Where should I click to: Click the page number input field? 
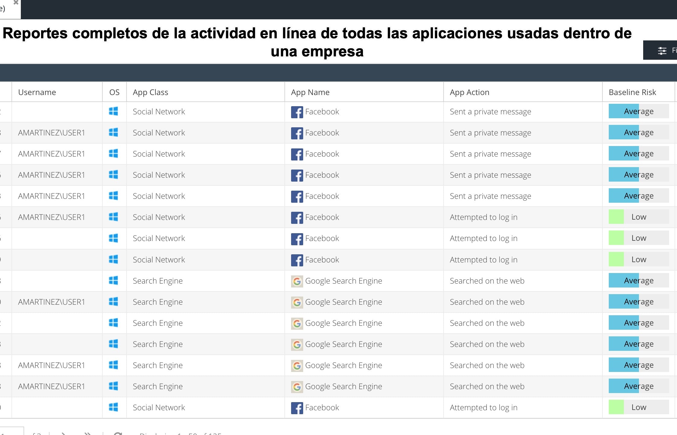click(x=11, y=431)
